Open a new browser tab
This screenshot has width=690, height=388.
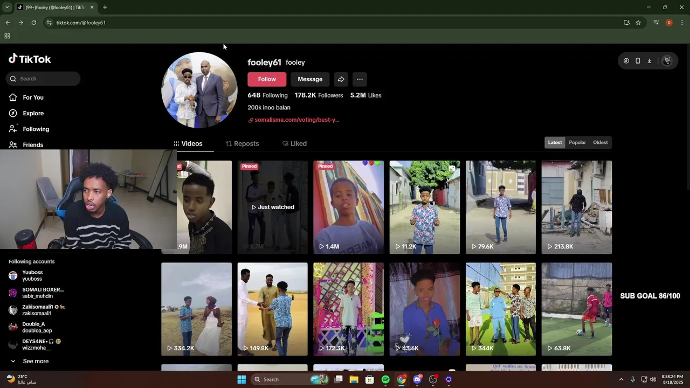(105, 7)
